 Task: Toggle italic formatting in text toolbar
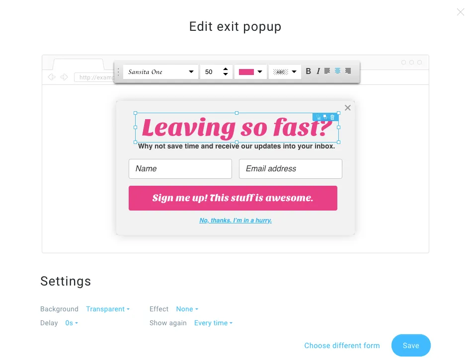point(318,71)
